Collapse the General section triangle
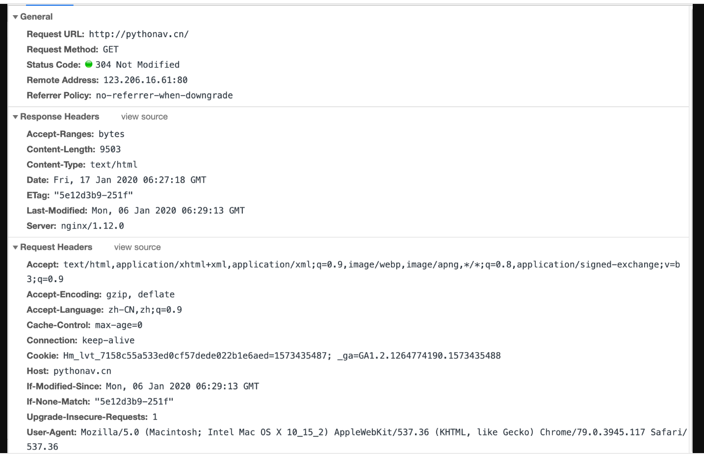This screenshot has height=456, width=704. (x=15, y=17)
